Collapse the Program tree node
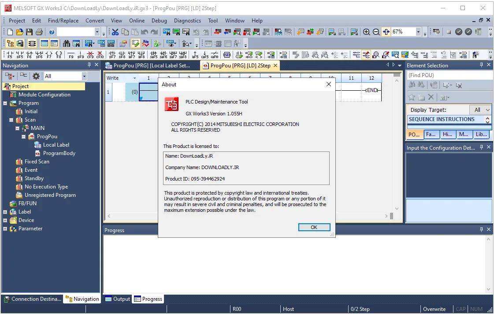494x314 pixels. coord(5,103)
